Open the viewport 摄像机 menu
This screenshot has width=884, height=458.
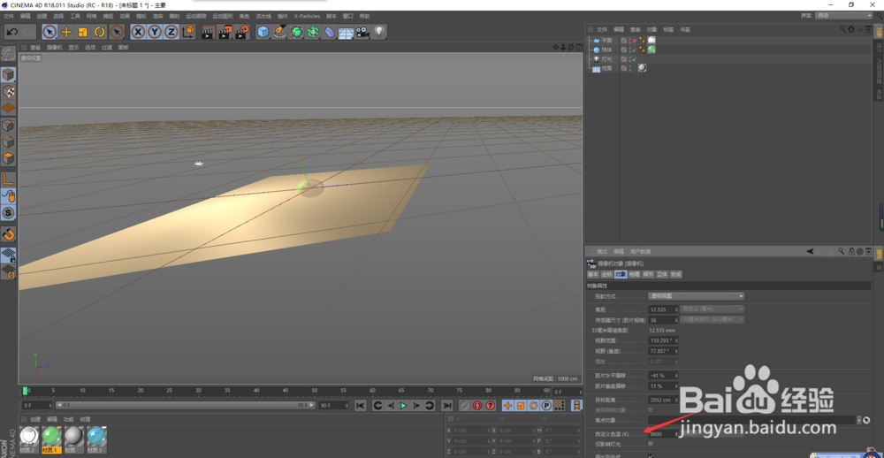pyautogui.click(x=54, y=48)
